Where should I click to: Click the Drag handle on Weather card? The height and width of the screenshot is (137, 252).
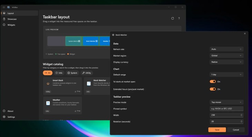(77, 111)
